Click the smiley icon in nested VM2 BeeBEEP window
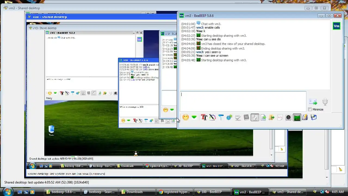 pos(50,93)
